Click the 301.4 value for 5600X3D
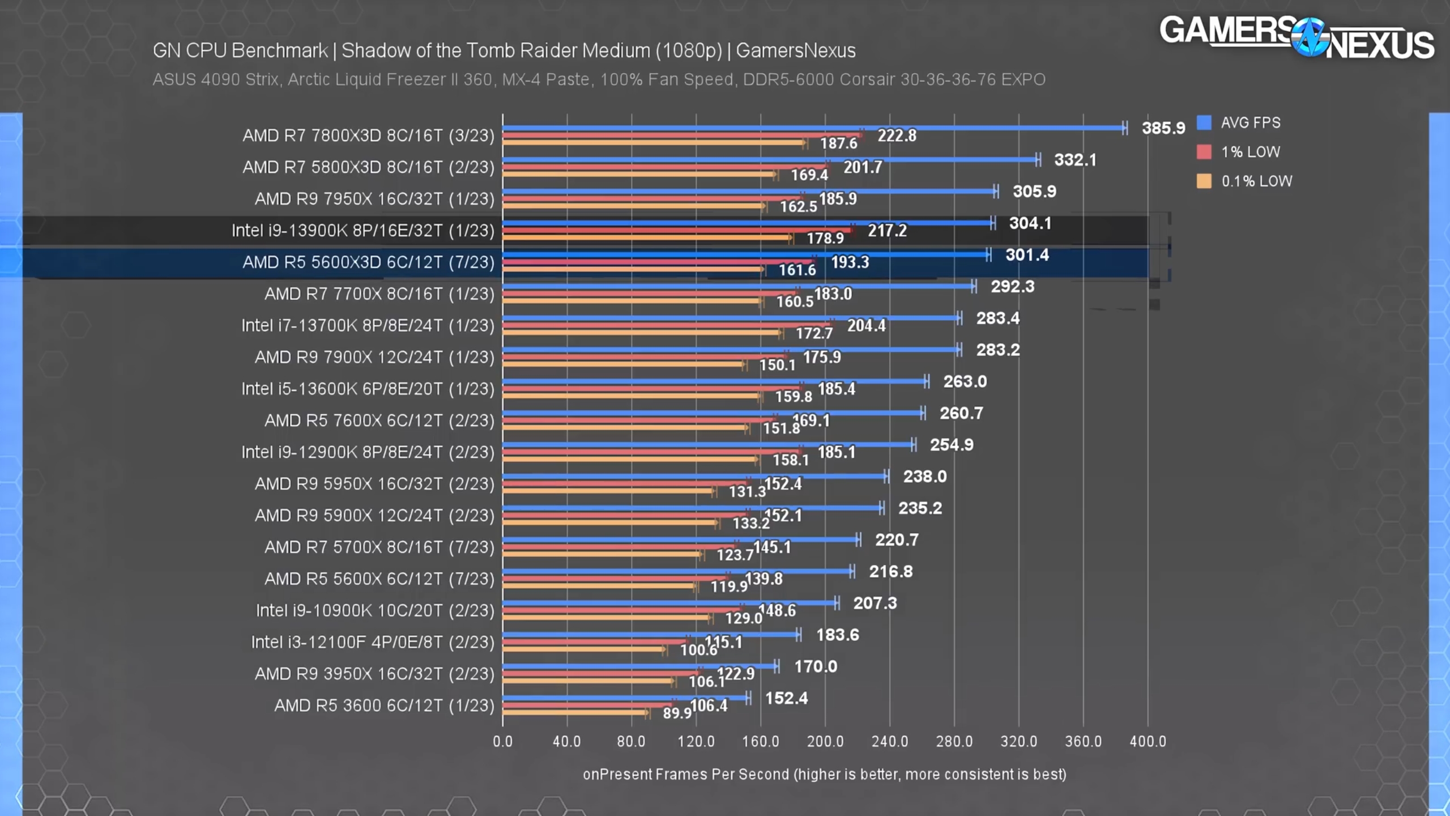The width and height of the screenshot is (1450, 816). click(1026, 255)
